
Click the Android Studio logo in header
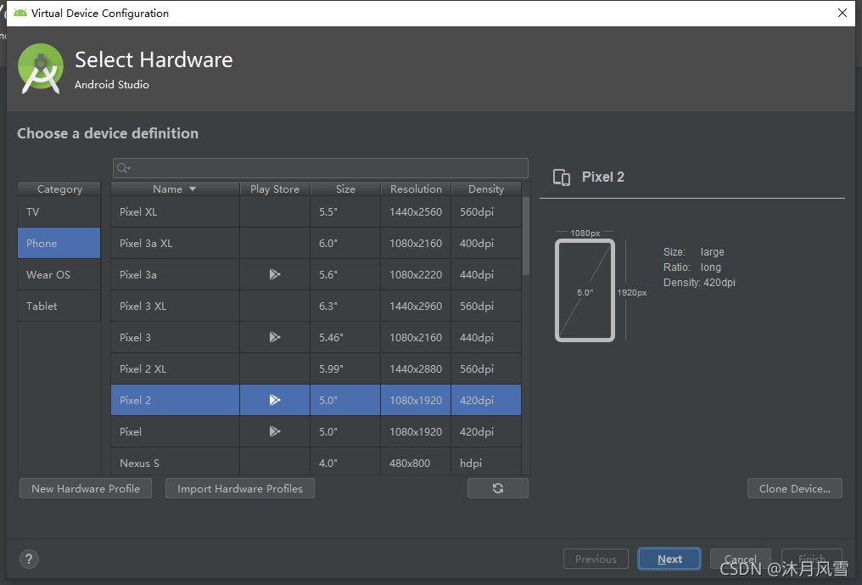[41, 69]
